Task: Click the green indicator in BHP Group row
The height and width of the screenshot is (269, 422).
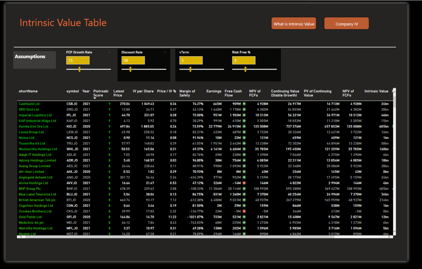Action: point(244,188)
